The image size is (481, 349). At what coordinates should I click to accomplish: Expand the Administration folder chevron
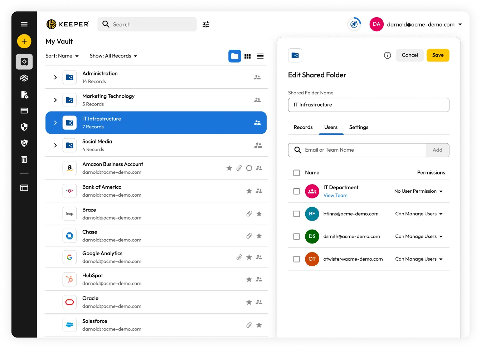[x=55, y=77]
